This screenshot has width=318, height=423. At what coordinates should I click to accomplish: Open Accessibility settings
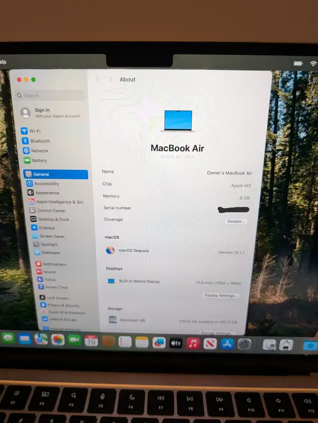[43, 184]
